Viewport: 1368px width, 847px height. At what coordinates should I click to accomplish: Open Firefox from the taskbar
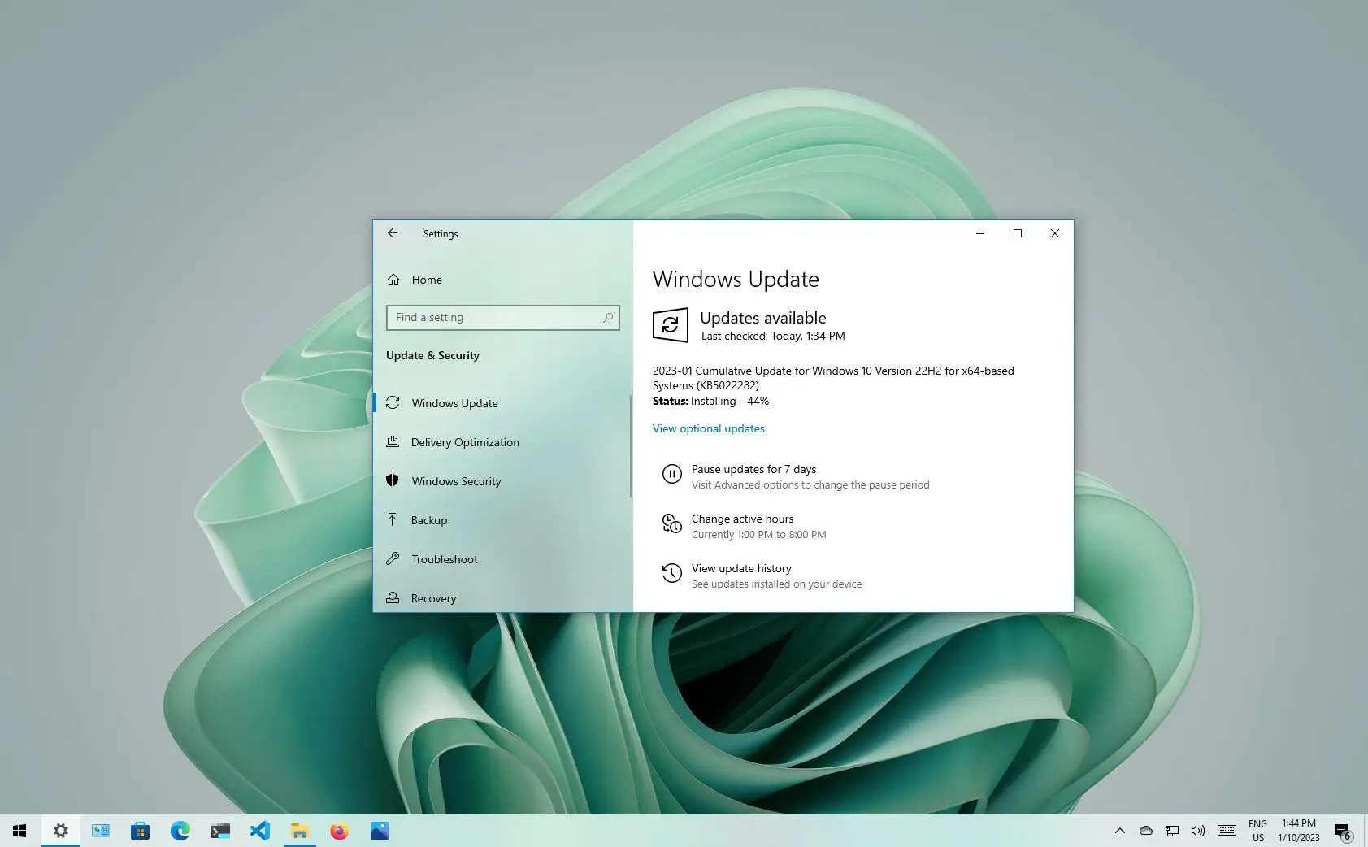[x=339, y=831]
